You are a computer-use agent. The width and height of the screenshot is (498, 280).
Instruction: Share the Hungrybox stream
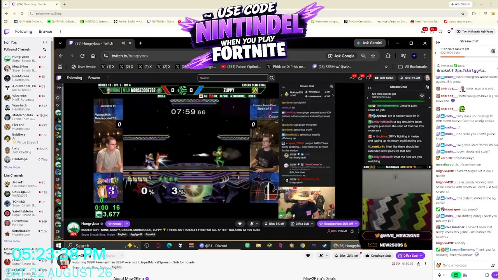coord(352,231)
